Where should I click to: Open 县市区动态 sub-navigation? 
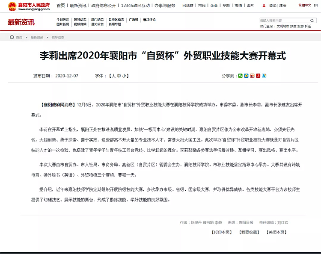[116, 20]
